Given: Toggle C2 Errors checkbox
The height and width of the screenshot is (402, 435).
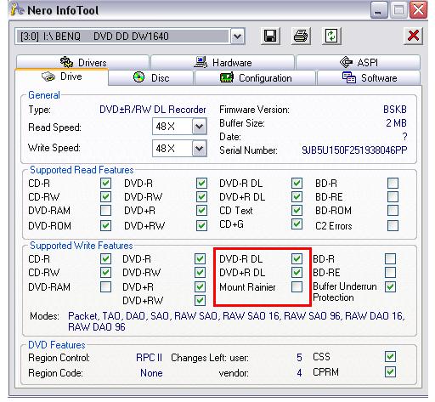Looking at the screenshot, I should [393, 226].
